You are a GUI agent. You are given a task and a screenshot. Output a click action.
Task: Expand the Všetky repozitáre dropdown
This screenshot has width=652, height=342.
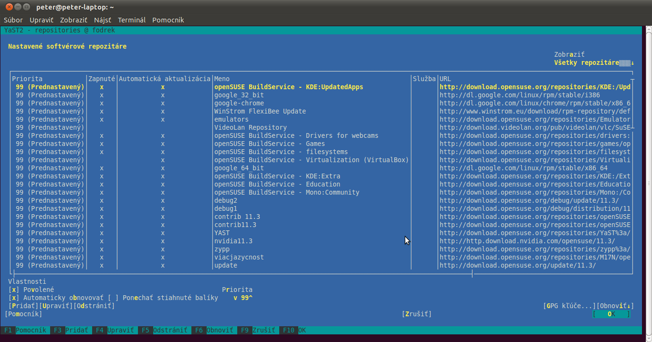pyautogui.click(x=594, y=62)
